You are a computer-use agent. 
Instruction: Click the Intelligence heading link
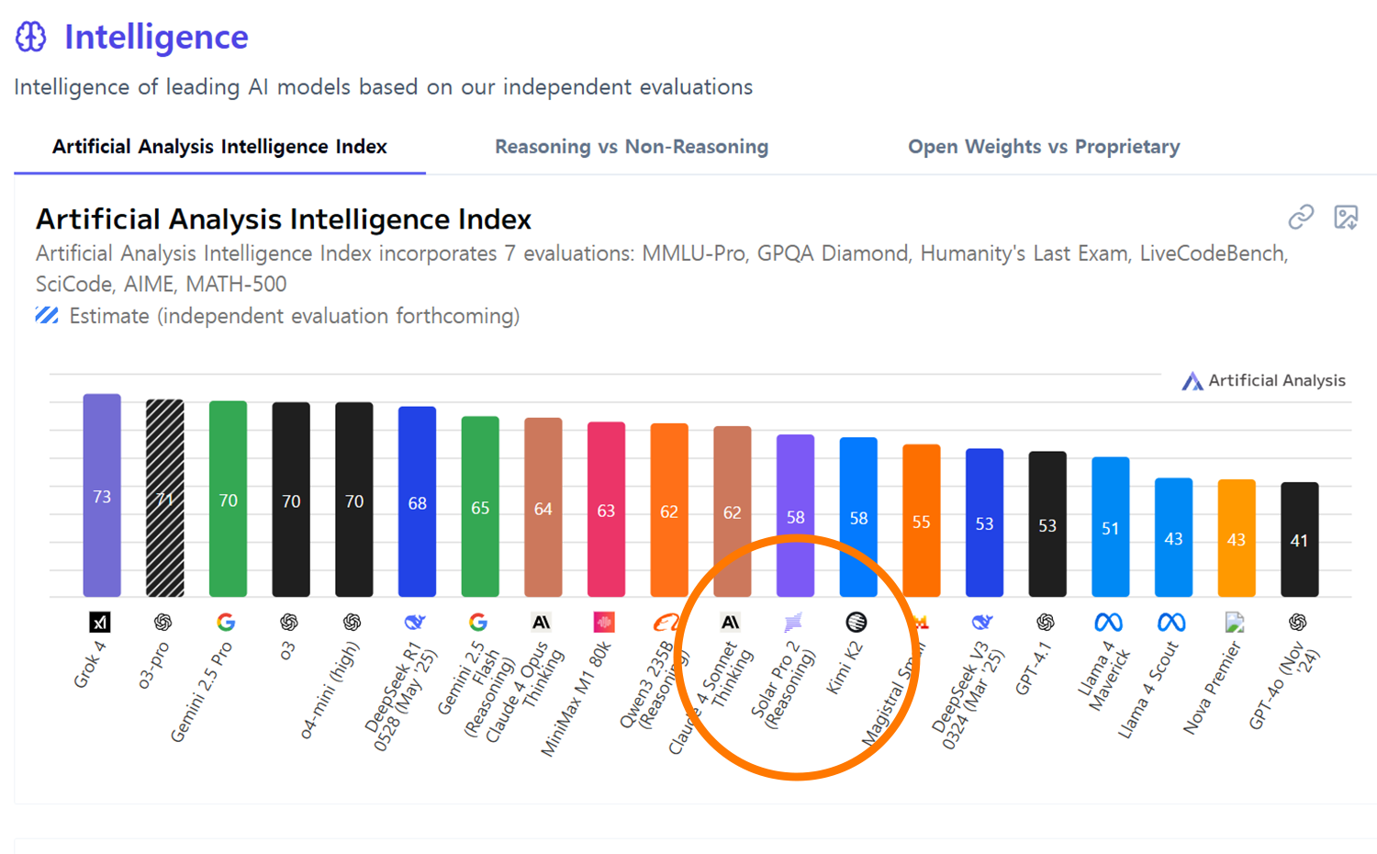click(156, 37)
